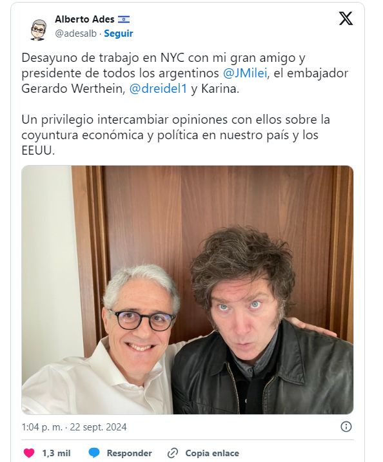Click the heart like icon

point(29,453)
